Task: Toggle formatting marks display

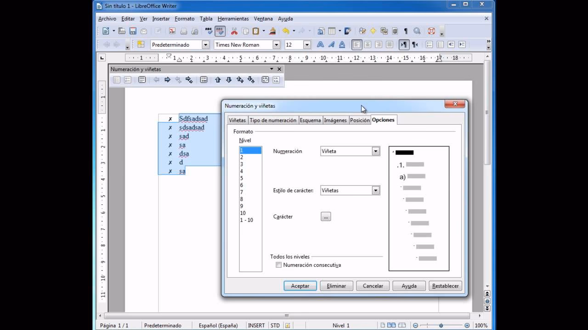Action: tap(405, 31)
